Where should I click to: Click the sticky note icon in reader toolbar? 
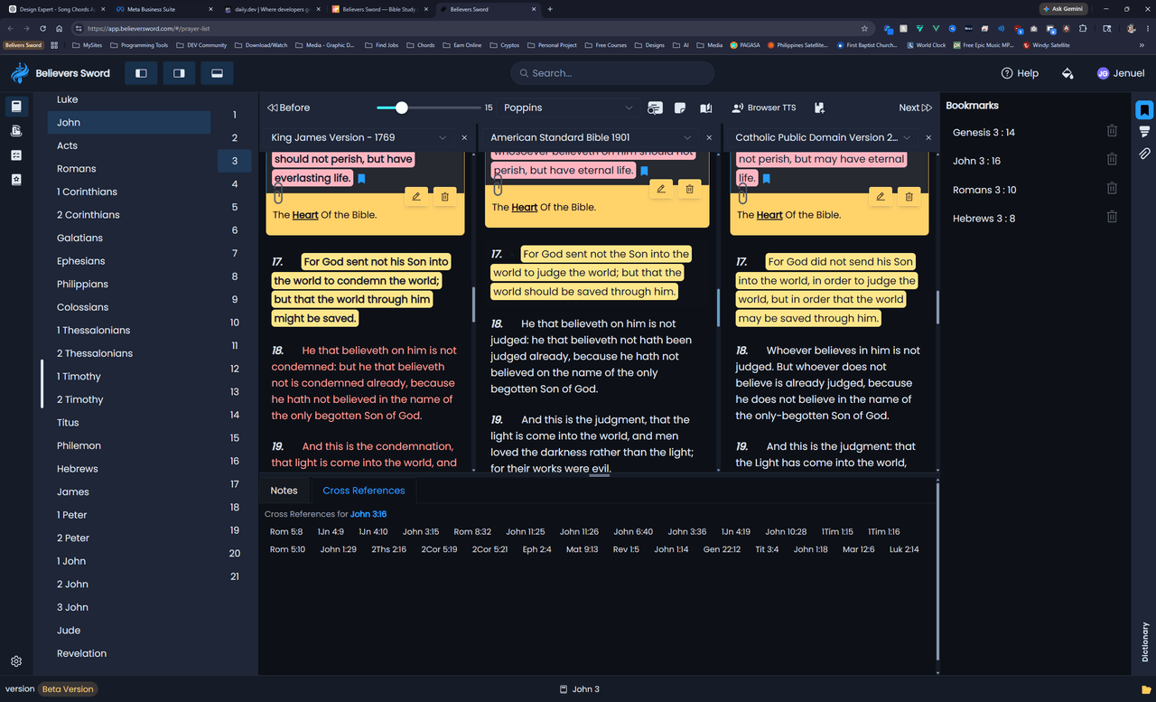[681, 108]
